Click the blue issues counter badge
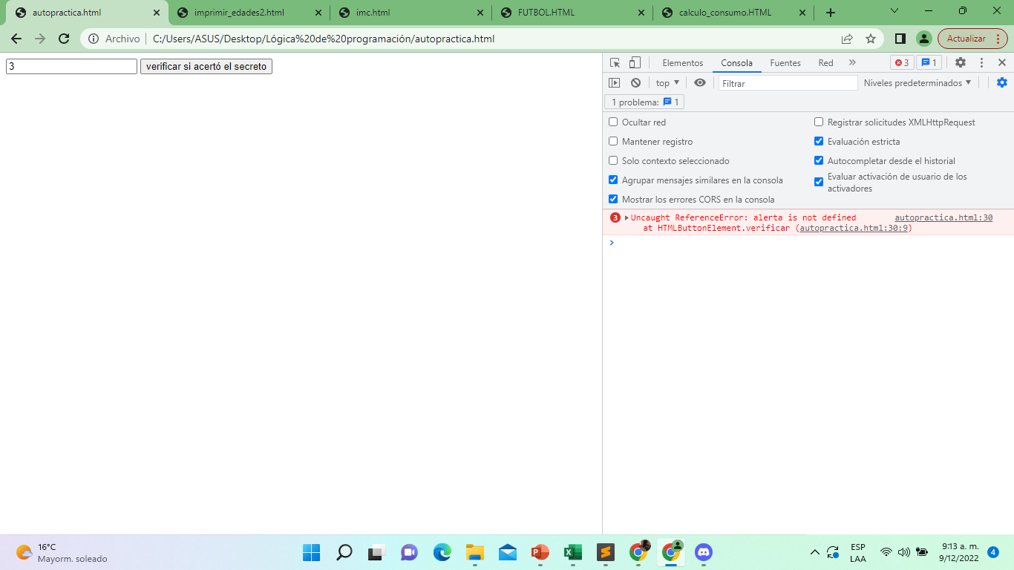Image resolution: width=1014 pixels, height=570 pixels. [929, 63]
